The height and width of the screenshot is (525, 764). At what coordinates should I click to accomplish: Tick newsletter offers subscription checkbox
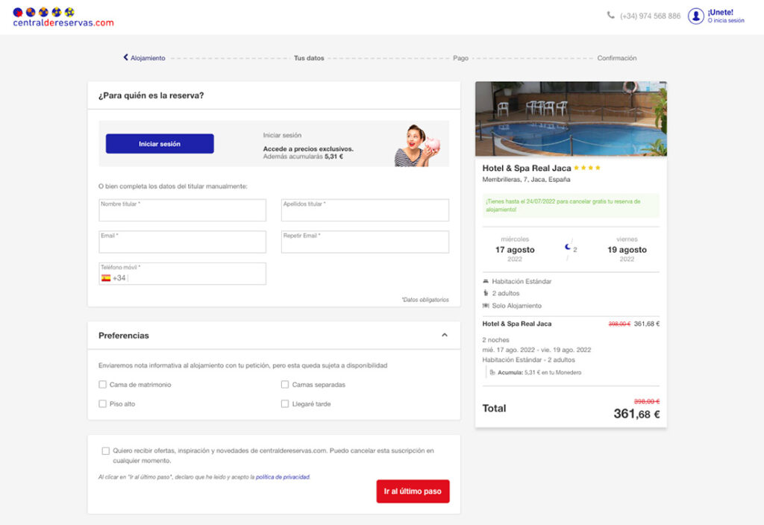[106, 451]
